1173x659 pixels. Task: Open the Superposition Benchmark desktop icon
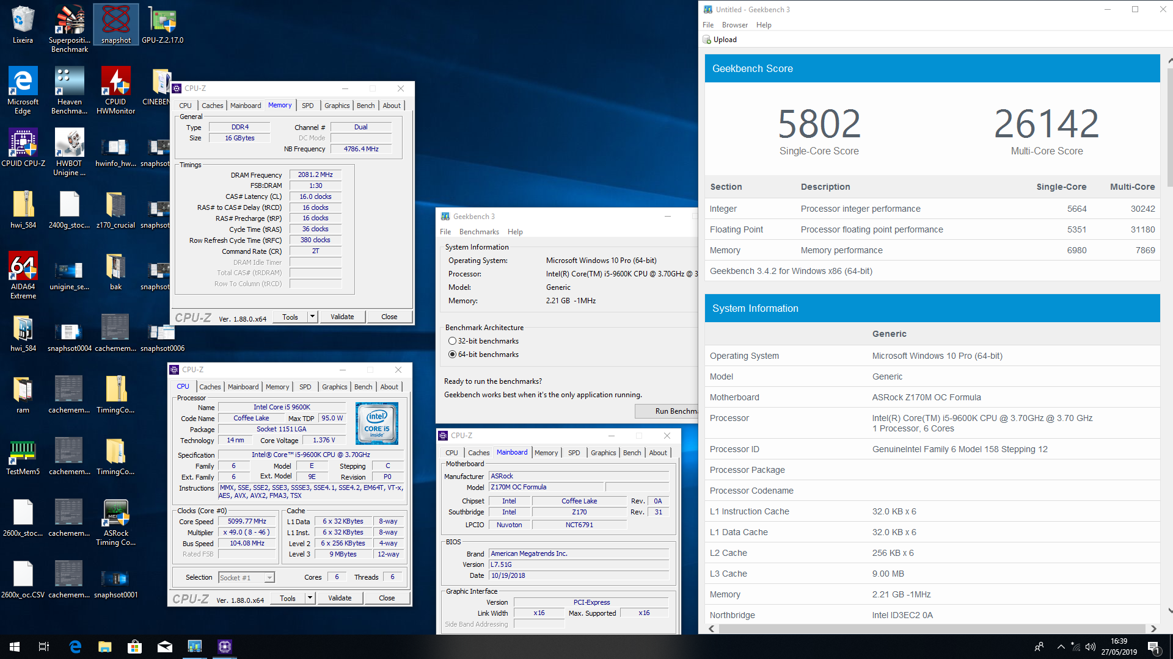tap(70, 29)
